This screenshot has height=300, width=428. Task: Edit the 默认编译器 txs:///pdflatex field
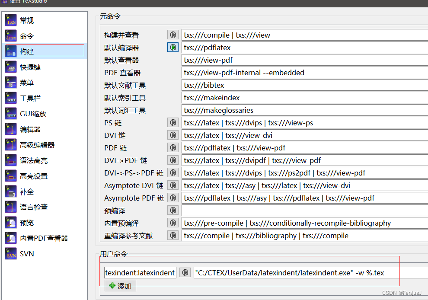click(x=305, y=48)
